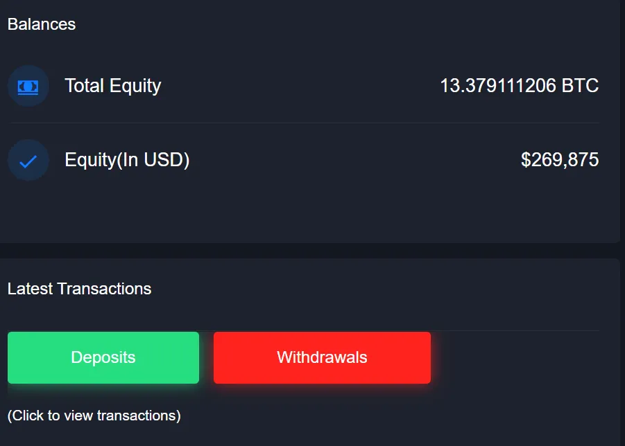625x446 pixels.
Task: Click the Total Equity label
Action: 113,86
